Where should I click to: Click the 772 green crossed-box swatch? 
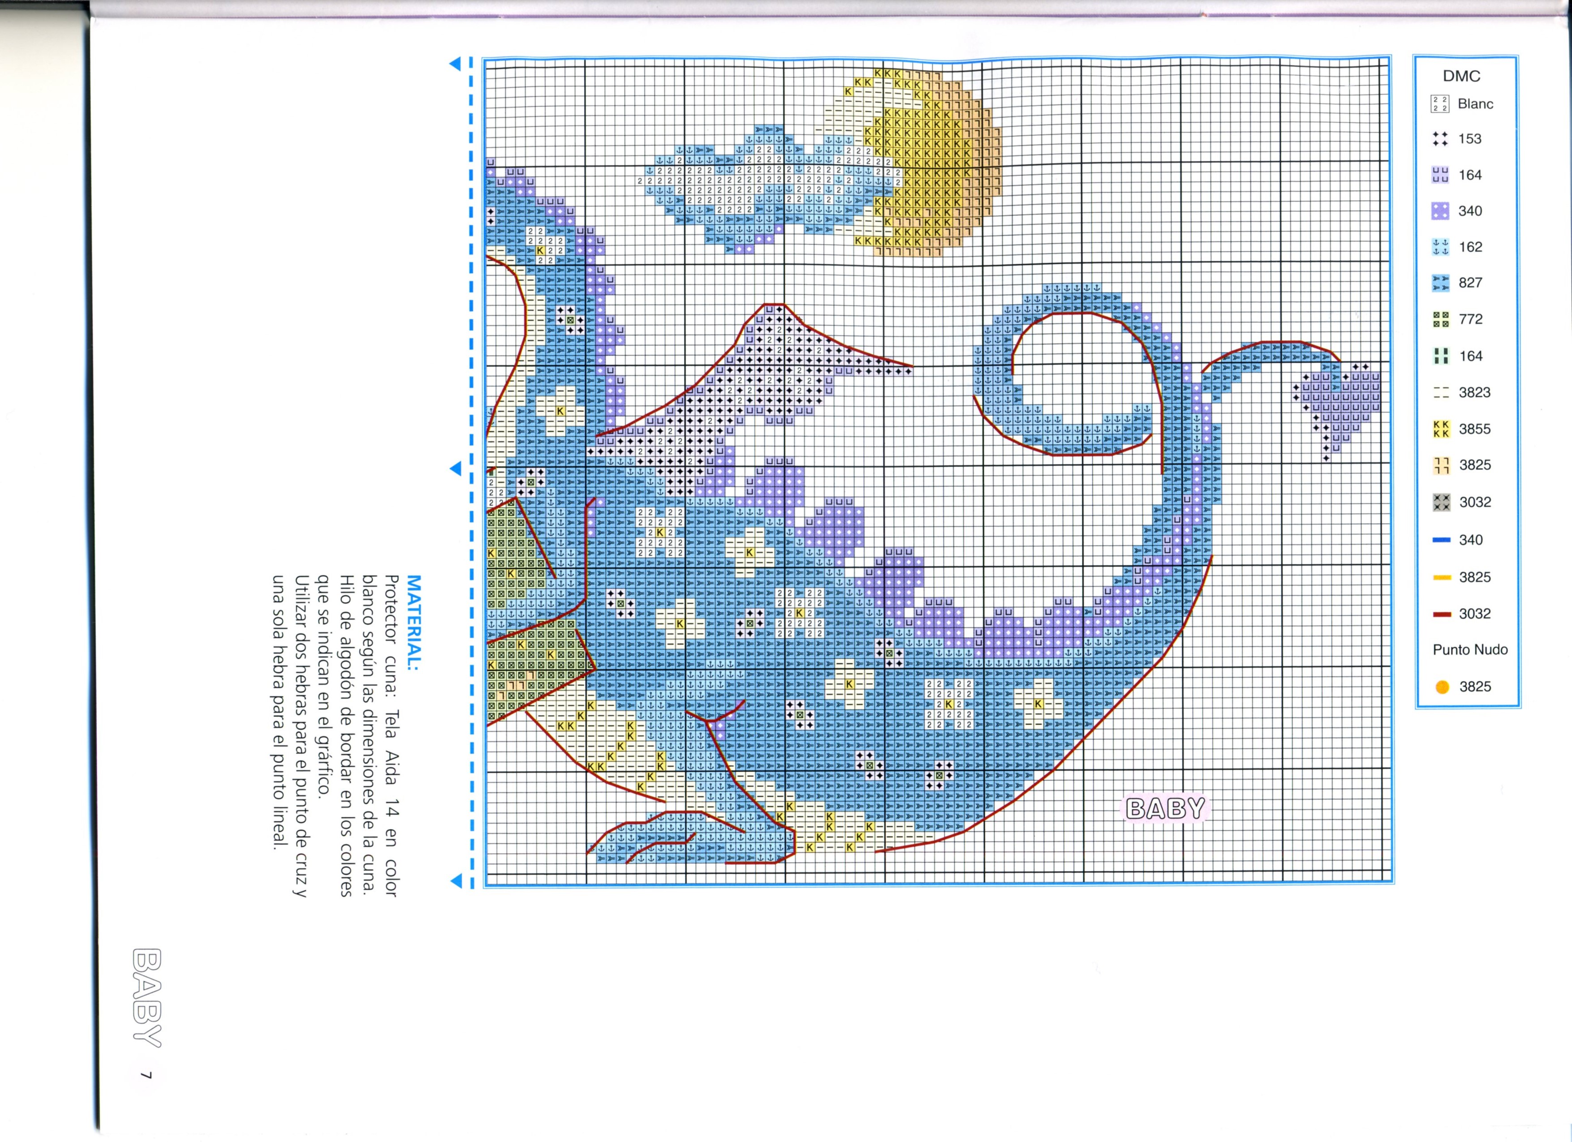tap(1441, 319)
